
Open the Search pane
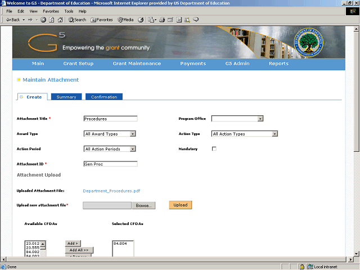coord(77,20)
